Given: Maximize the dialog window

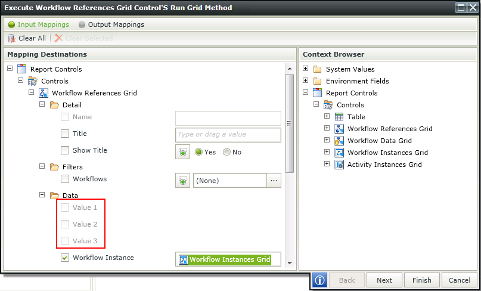Looking at the screenshot, I should pyautogui.click(x=461, y=8).
